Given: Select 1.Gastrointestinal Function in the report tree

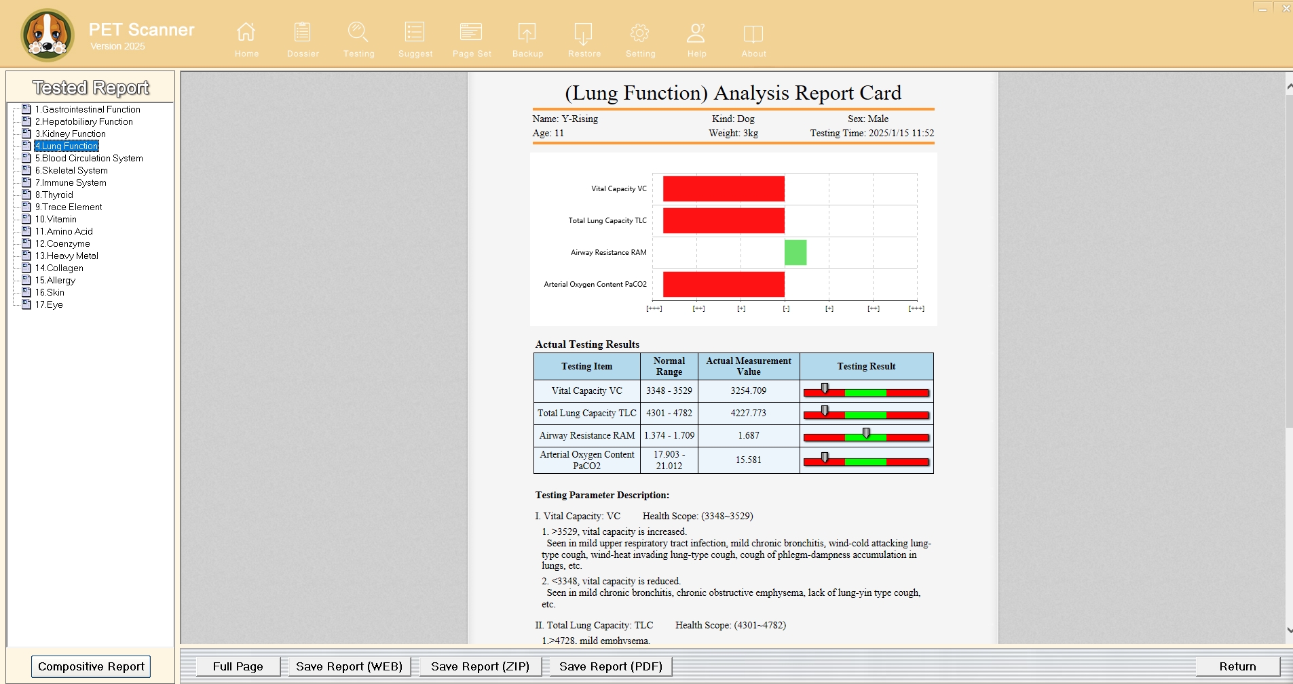Looking at the screenshot, I should pos(88,109).
